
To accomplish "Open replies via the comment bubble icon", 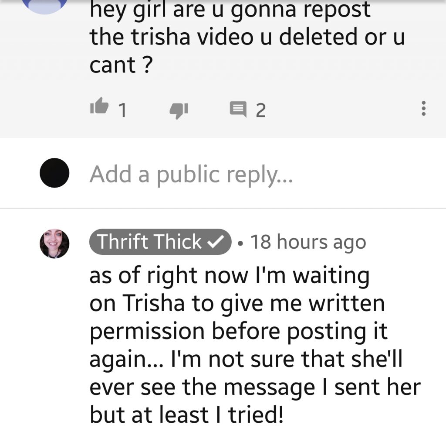I will click(238, 109).
